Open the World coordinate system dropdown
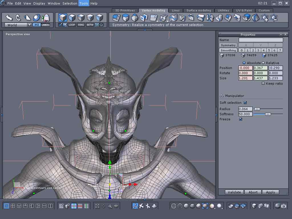The width and height of the screenshot is (292, 219). tap(29, 25)
